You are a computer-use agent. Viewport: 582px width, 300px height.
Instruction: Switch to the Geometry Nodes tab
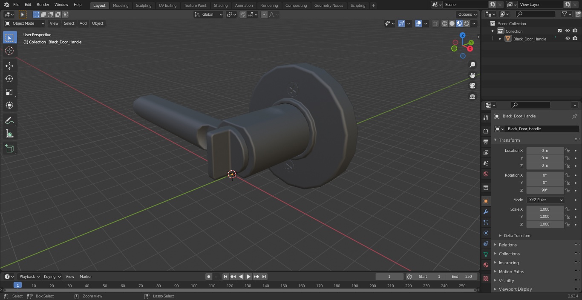[328, 6]
